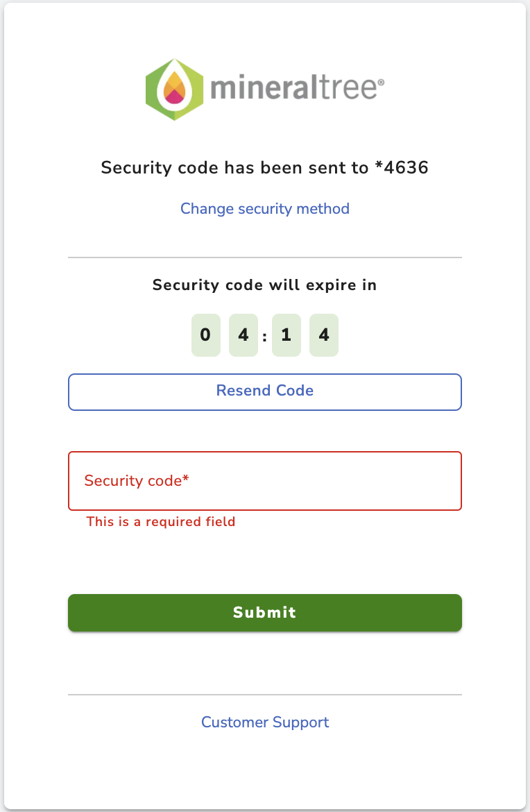Click the divider line above Customer Support
The image size is (530, 812).
pos(264,695)
